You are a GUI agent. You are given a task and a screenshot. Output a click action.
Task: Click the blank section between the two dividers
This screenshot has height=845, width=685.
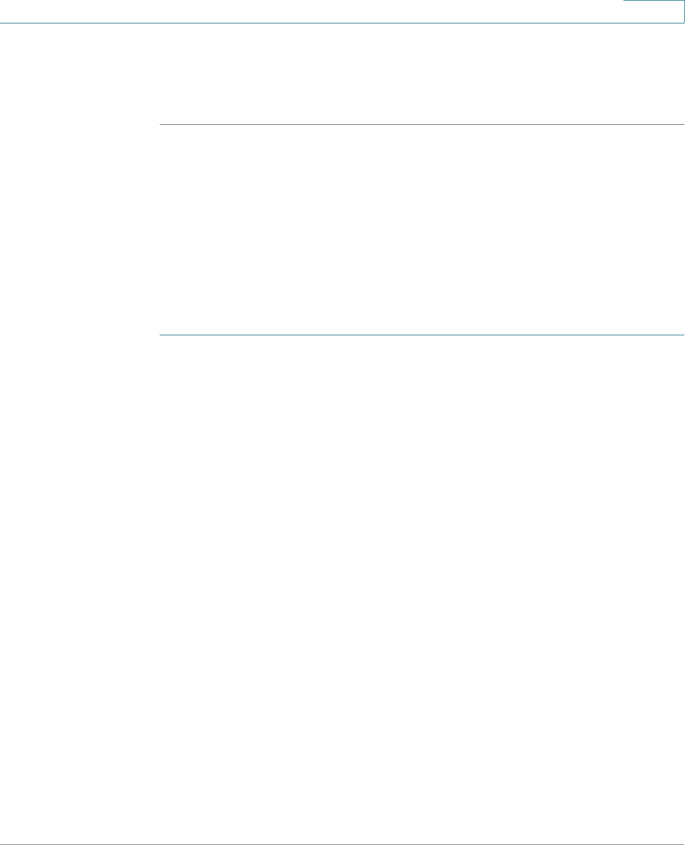422,229
